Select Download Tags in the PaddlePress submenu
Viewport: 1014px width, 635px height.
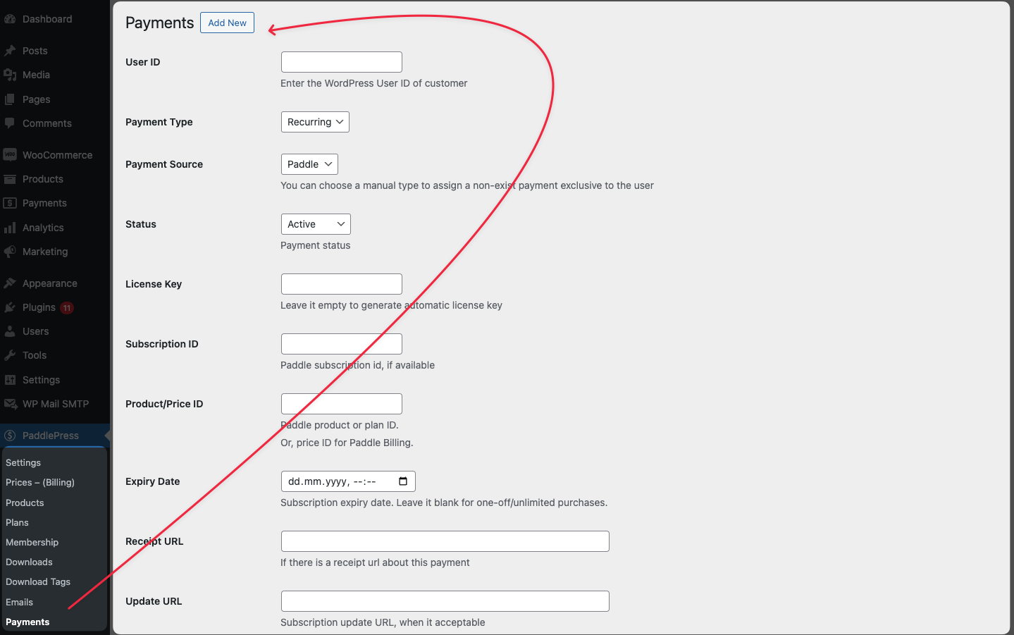38,581
